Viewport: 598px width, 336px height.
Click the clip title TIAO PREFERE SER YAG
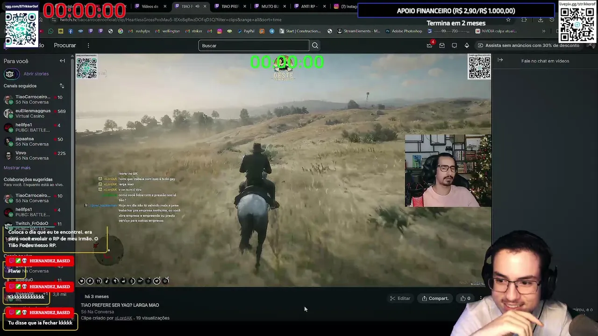click(x=120, y=305)
